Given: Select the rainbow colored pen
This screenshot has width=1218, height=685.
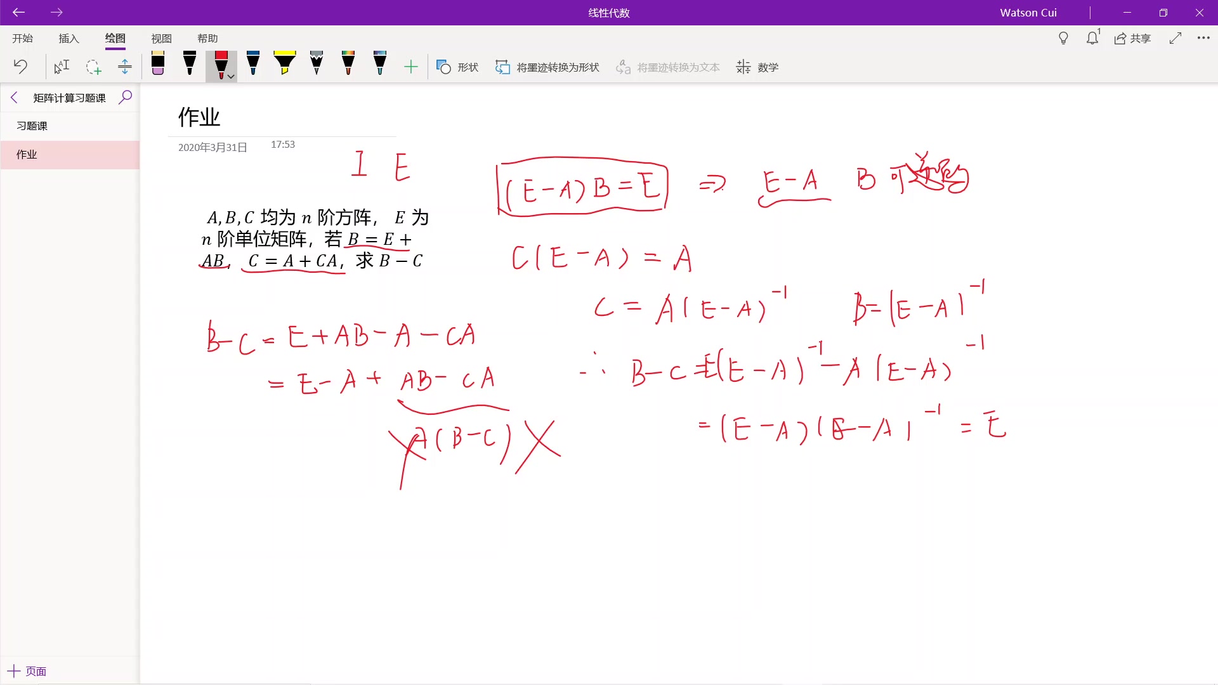Looking at the screenshot, I should [x=348, y=63].
